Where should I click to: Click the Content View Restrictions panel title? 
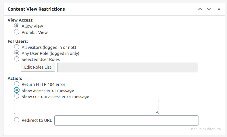[36, 9]
